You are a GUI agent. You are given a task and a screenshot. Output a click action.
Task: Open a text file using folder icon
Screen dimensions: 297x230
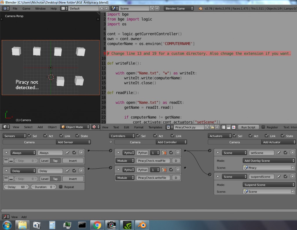212,127
